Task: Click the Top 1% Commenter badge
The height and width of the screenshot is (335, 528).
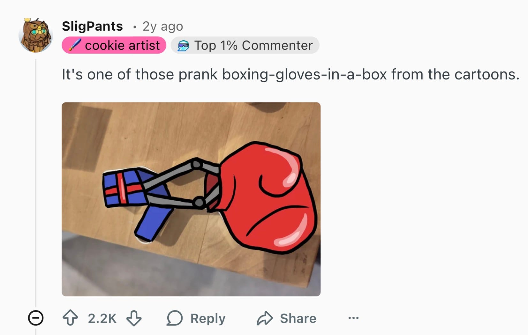Action: click(x=245, y=45)
